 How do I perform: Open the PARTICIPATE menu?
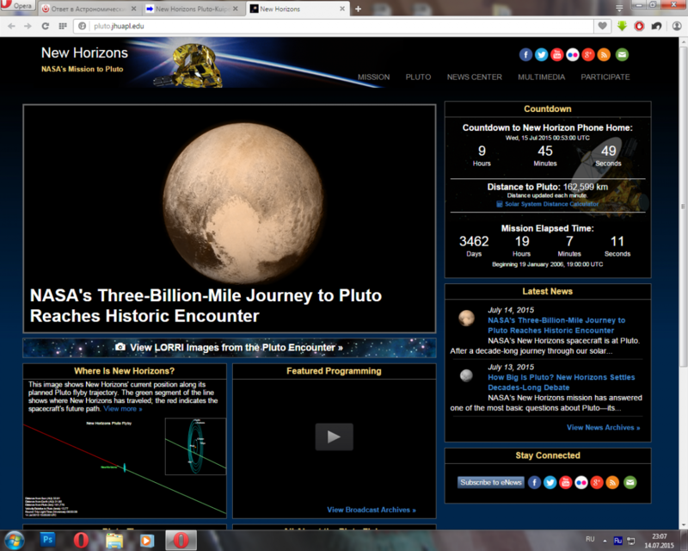click(605, 77)
